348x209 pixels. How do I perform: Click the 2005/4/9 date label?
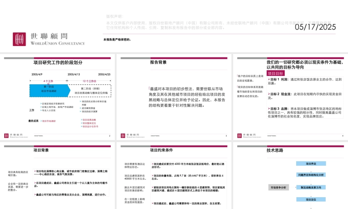(x=37, y=75)
